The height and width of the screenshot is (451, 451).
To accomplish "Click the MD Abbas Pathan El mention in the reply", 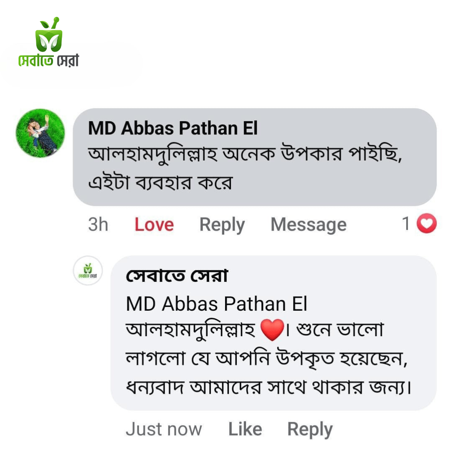I will pos(216,304).
